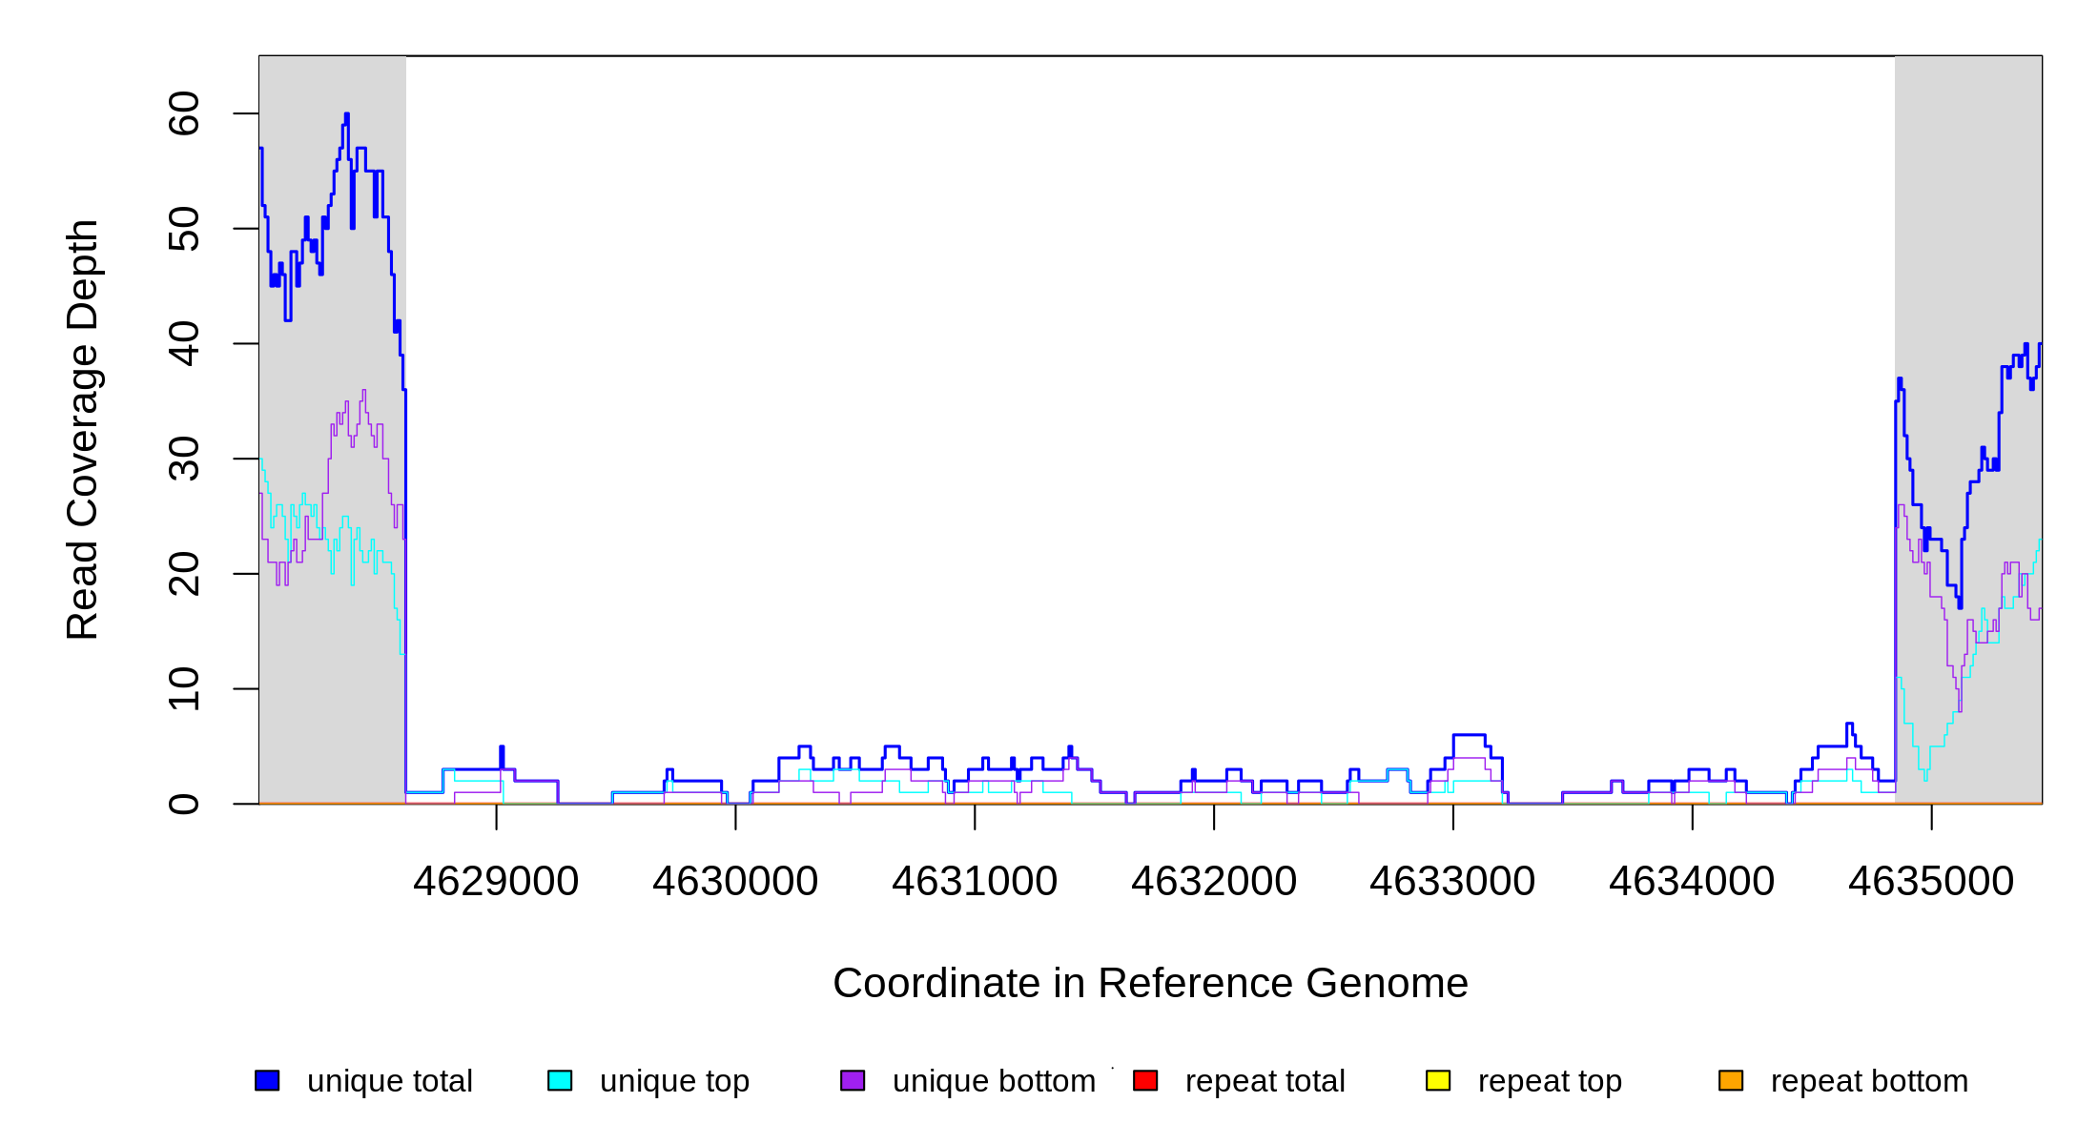Click the 'unique bottom' legend text
This screenshot has width=2098, height=1144.
tap(994, 1081)
